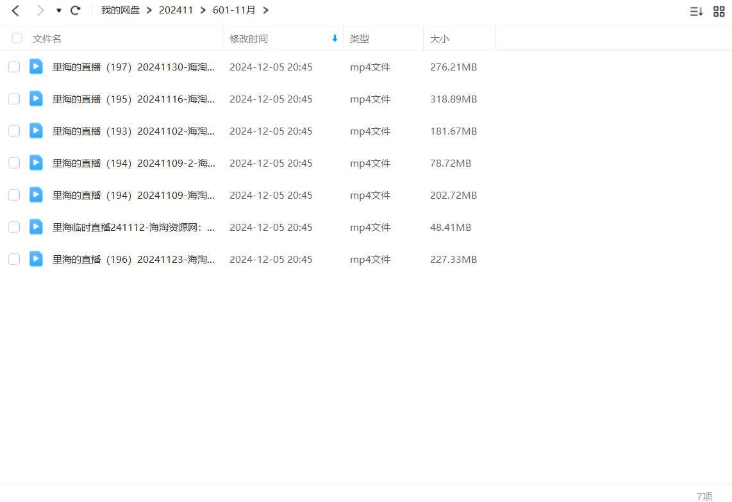Open the navigation history dropdown arrow
The height and width of the screenshot is (502, 732).
[x=59, y=10]
